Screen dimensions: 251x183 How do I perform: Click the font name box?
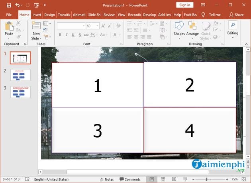(71, 26)
